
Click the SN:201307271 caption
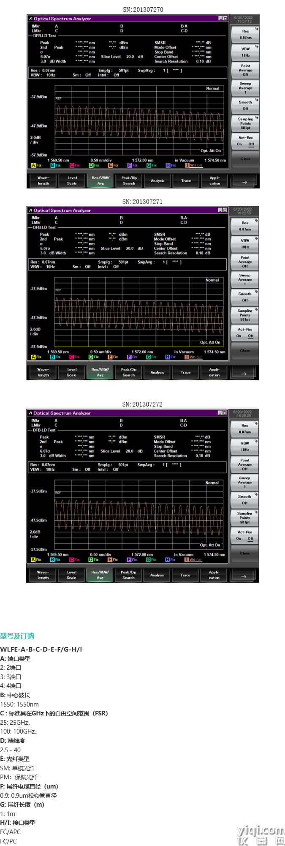tap(142, 202)
